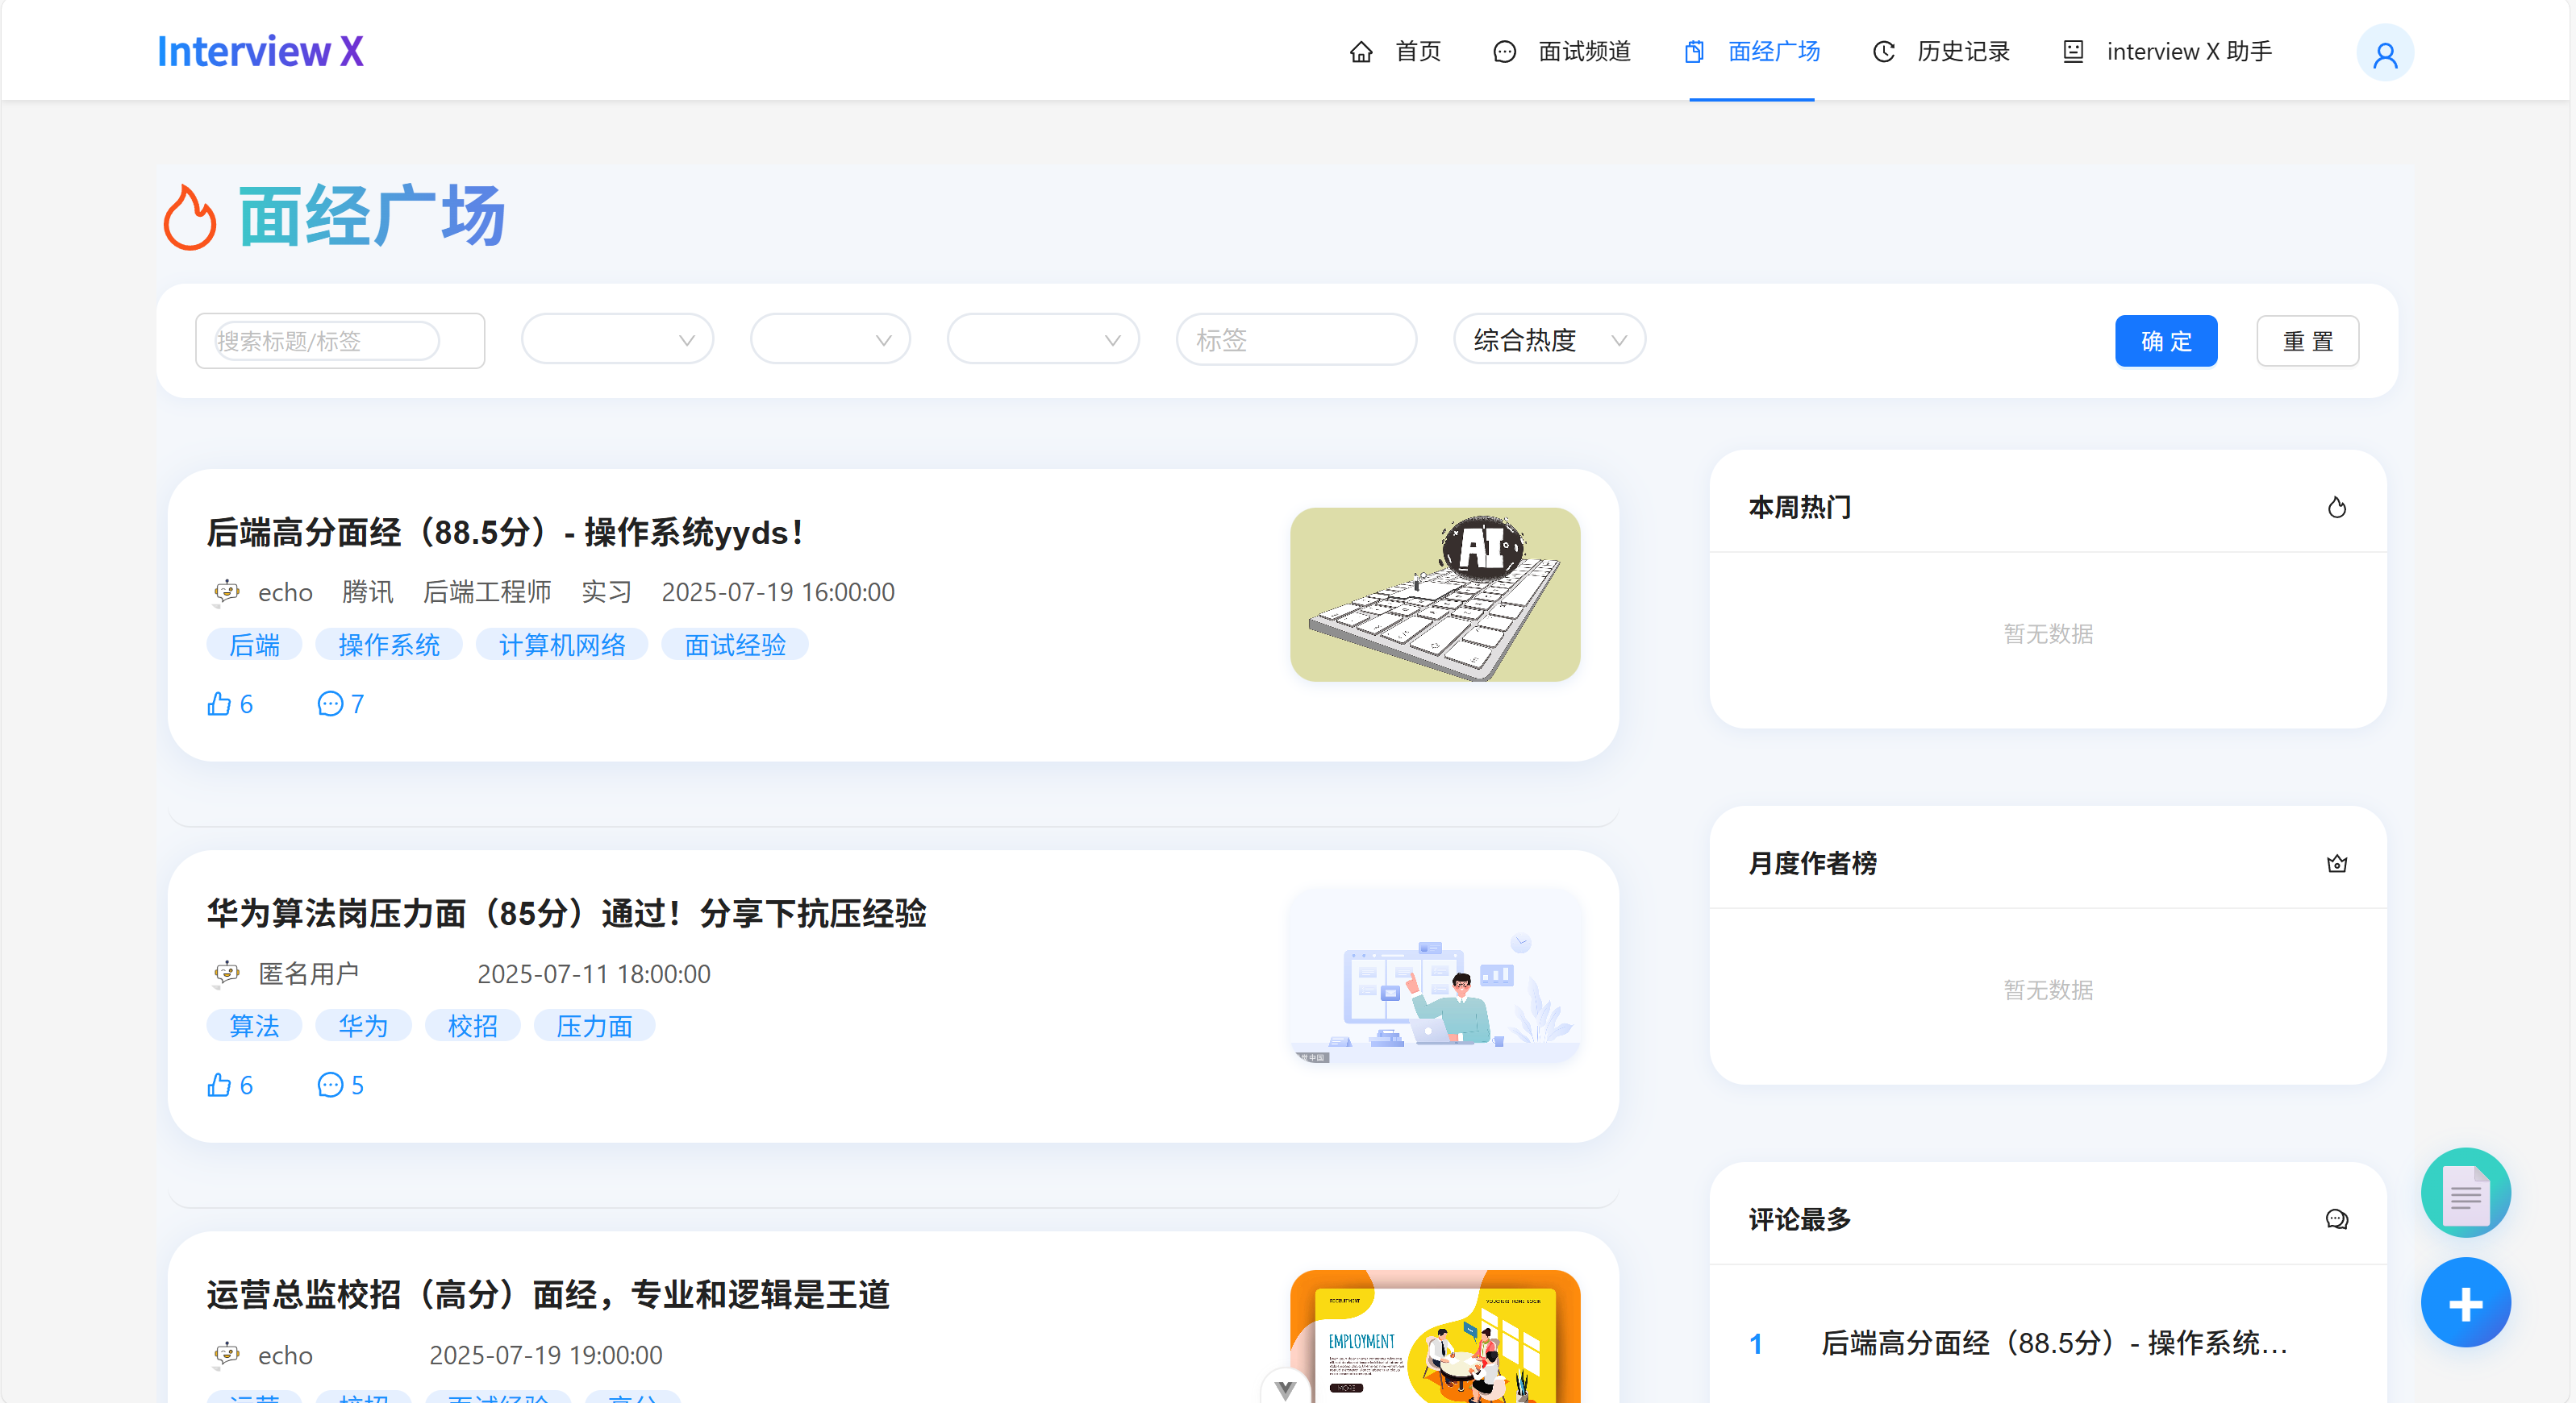This screenshot has width=2576, height=1403.
Task: Click the 本周热门 heading
Action: [x=1800, y=508]
